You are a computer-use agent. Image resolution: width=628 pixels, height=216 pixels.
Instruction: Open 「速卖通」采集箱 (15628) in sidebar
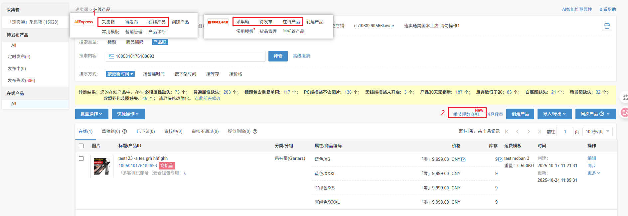34,22
